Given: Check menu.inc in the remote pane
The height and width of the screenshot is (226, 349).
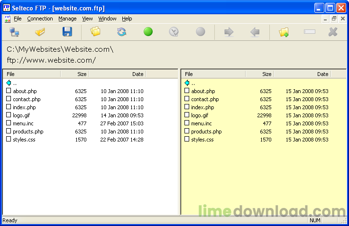Looking at the screenshot, I should coord(187,123).
